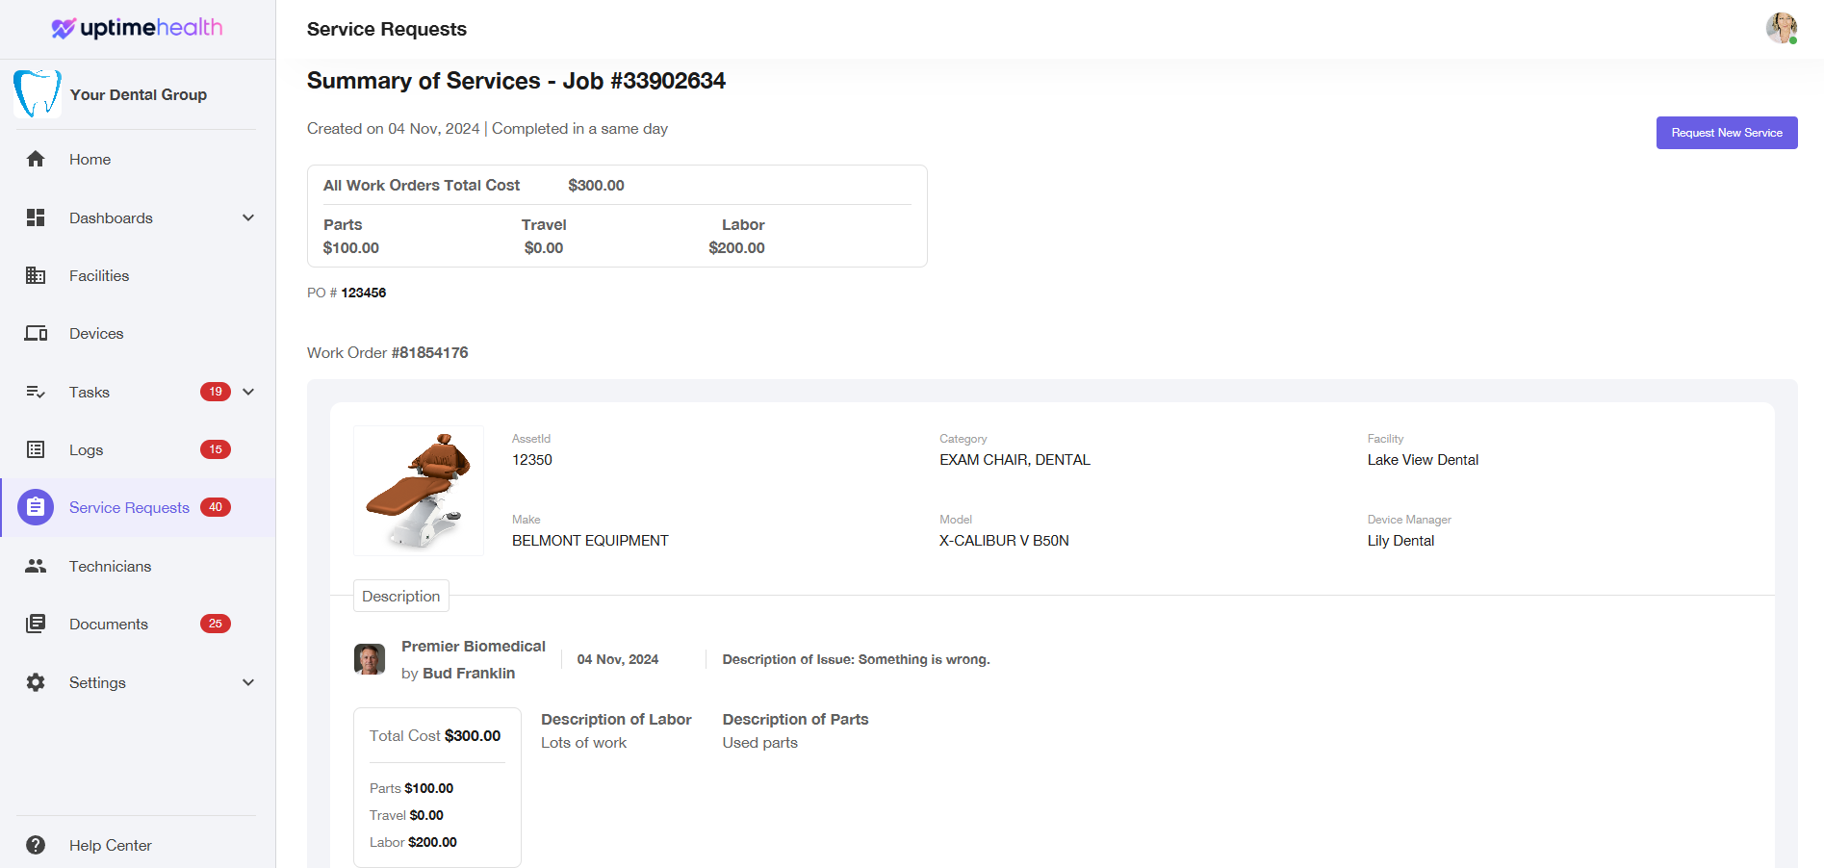This screenshot has height=868, width=1824.
Task: Click the Tasks notification count badge
Action: [216, 392]
